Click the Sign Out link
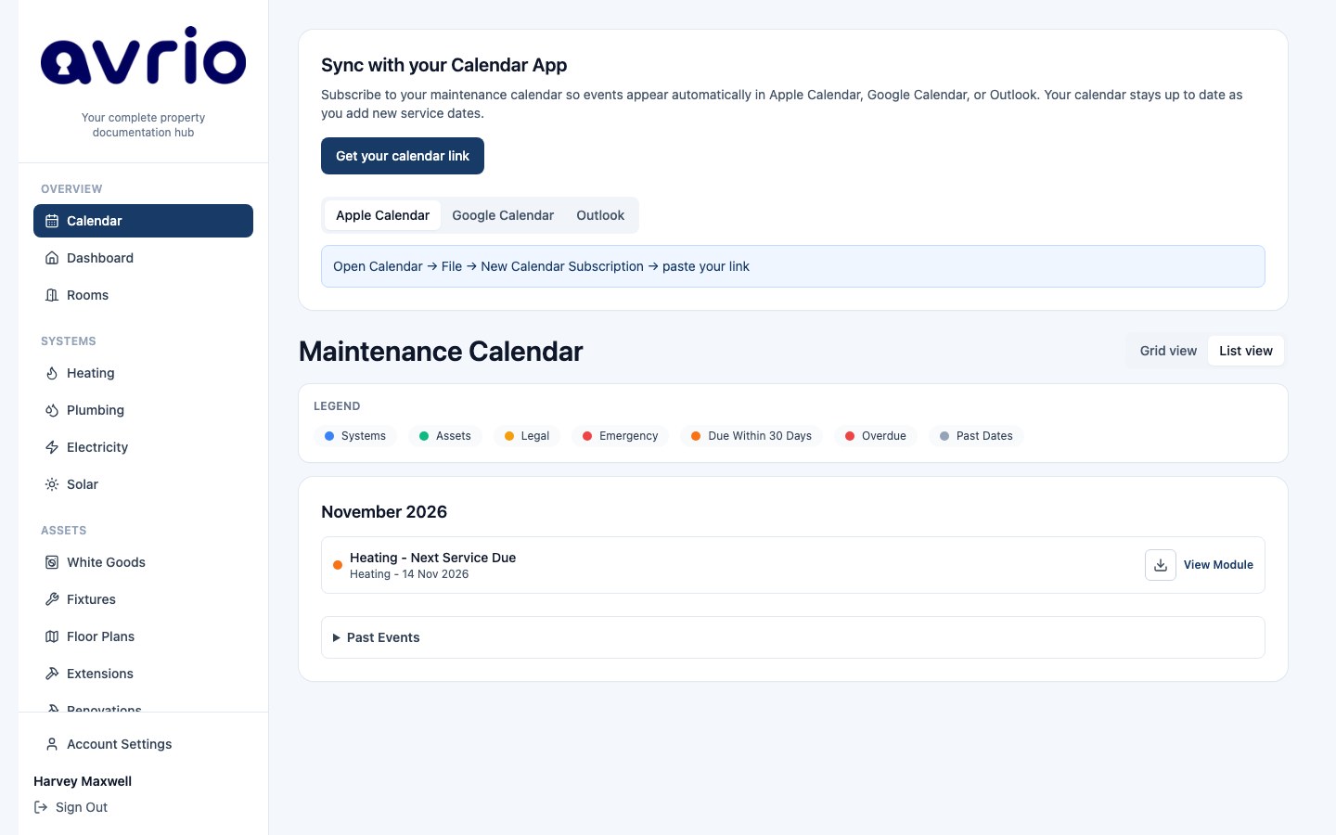 tap(71, 807)
